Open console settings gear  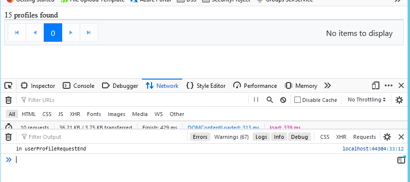pyautogui.click(x=387, y=137)
